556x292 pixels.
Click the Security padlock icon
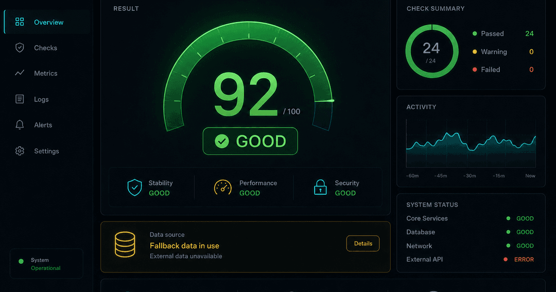click(320, 187)
